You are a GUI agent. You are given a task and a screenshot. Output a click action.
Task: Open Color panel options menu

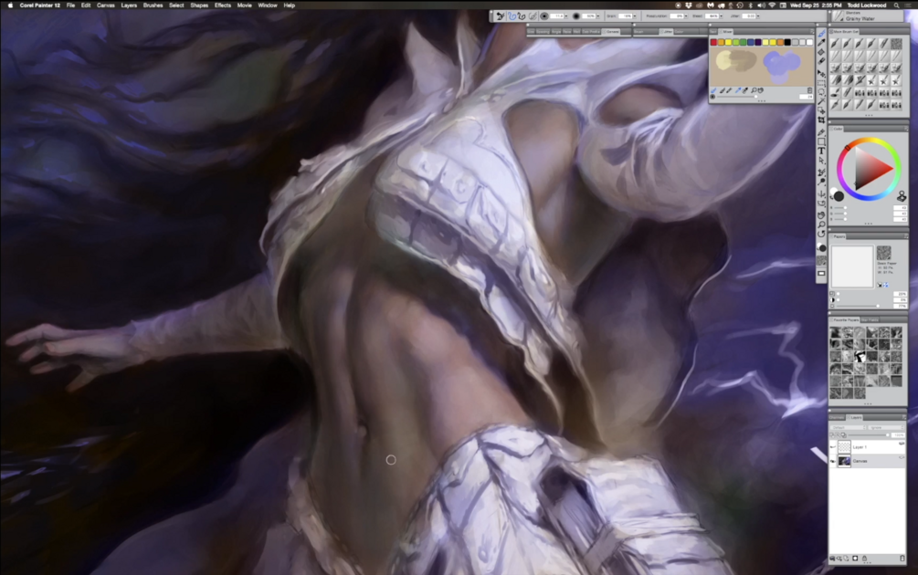coord(906,129)
